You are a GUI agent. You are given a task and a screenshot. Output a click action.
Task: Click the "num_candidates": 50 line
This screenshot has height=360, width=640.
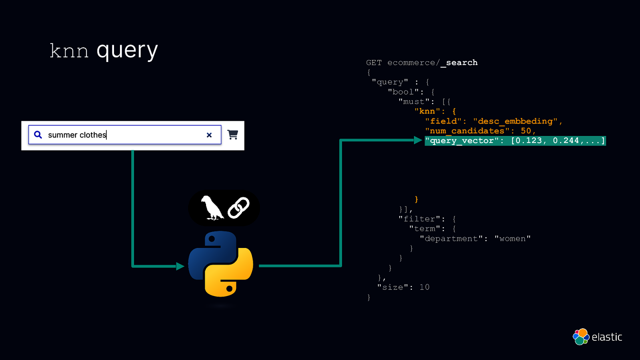coord(480,131)
